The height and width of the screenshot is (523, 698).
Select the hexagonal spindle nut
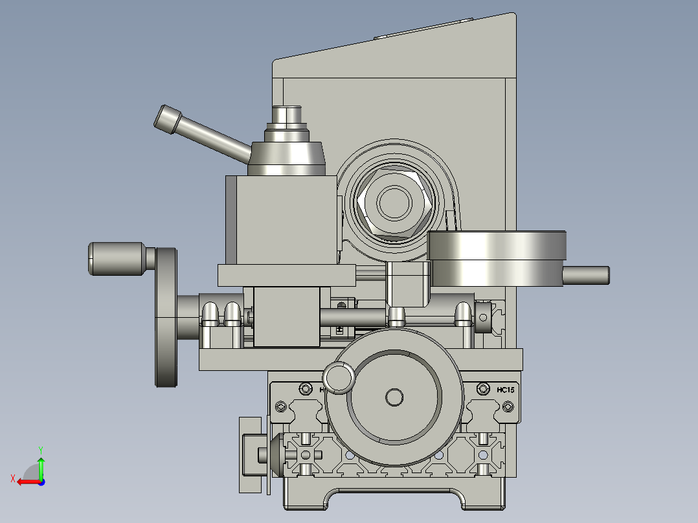[394, 203]
